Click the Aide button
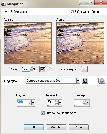Viewport: 107px width, 134px height. (x=79, y=127)
